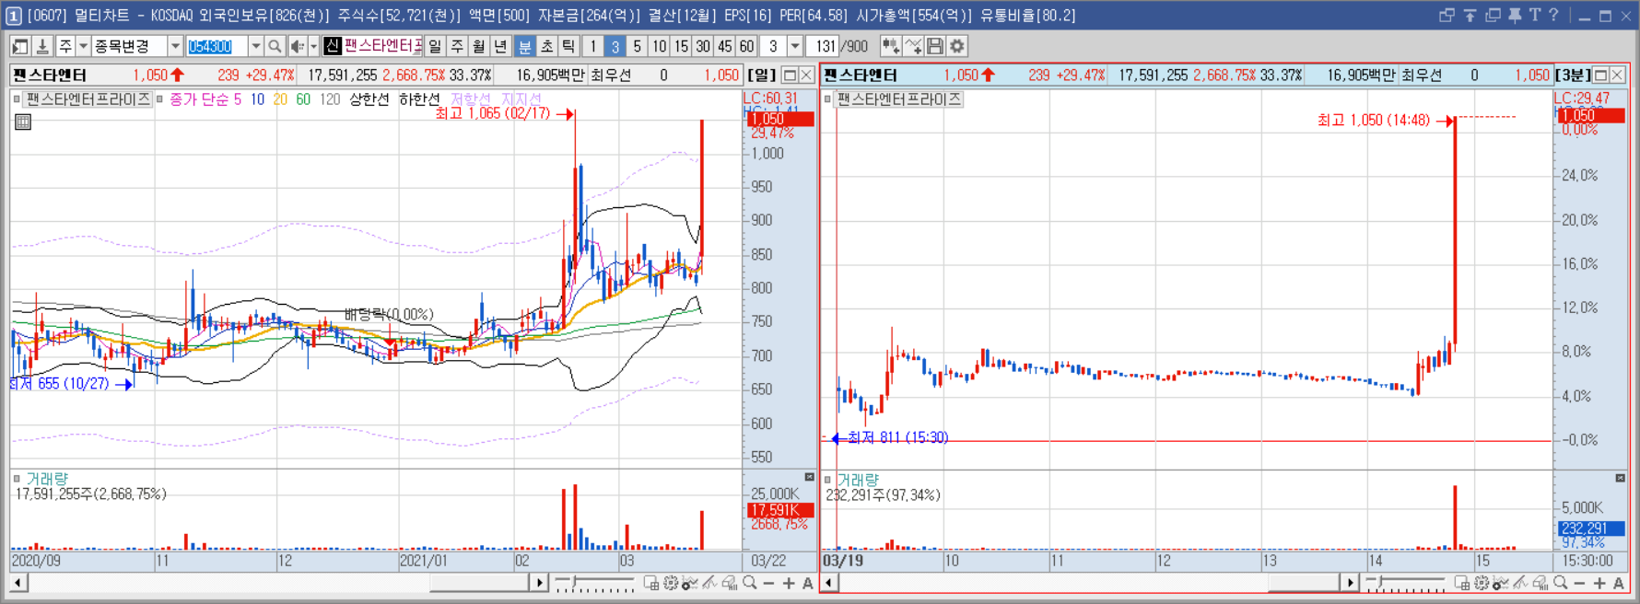This screenshot has width=1640, height=604.
Task: Toggle 거래량 volume legend box in left chart
Action: coord(17,478)
